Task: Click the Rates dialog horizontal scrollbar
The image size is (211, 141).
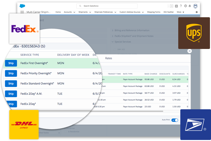Action: tap(100, 111)
